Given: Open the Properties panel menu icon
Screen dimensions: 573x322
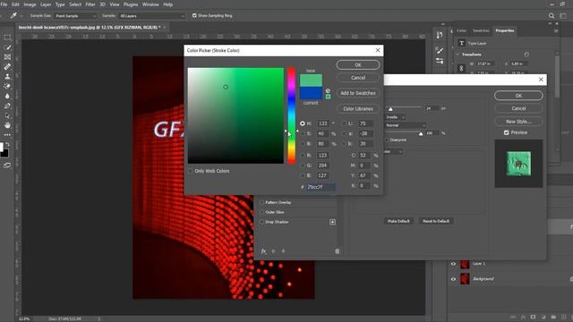Looking at the screenshot, I should (556, 31).
